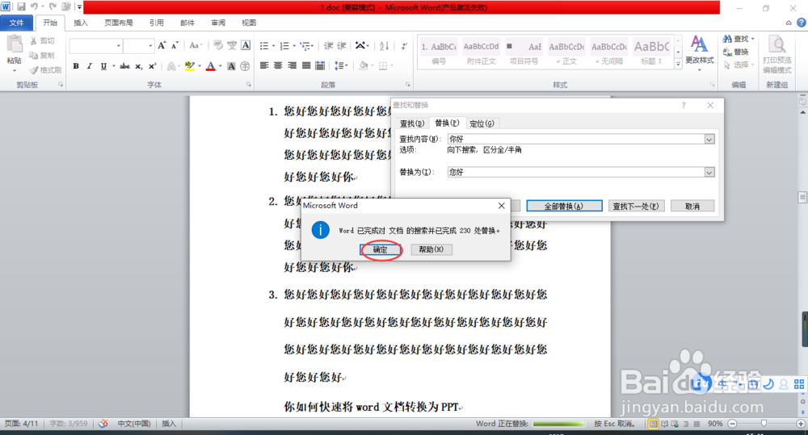The height and width of the screenshot is (435, 808).
Task: Increase font size with Grow Font icon
Action: (162, 45)
